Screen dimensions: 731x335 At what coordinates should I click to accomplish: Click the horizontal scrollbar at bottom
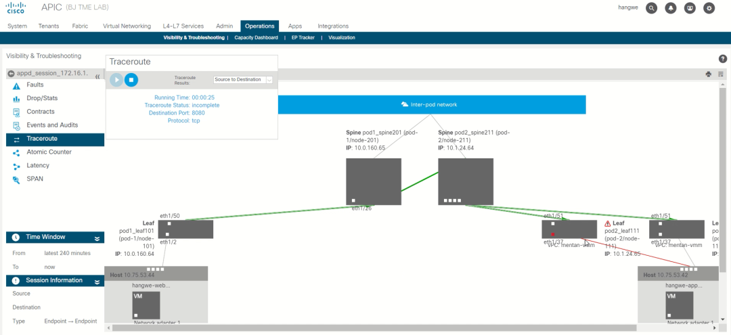coord(406,328)
